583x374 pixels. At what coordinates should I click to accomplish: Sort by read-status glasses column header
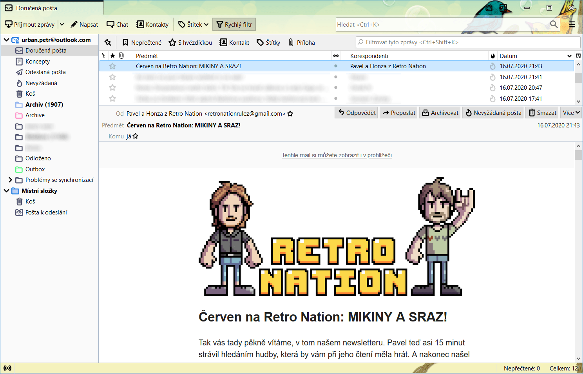[336, 56]
